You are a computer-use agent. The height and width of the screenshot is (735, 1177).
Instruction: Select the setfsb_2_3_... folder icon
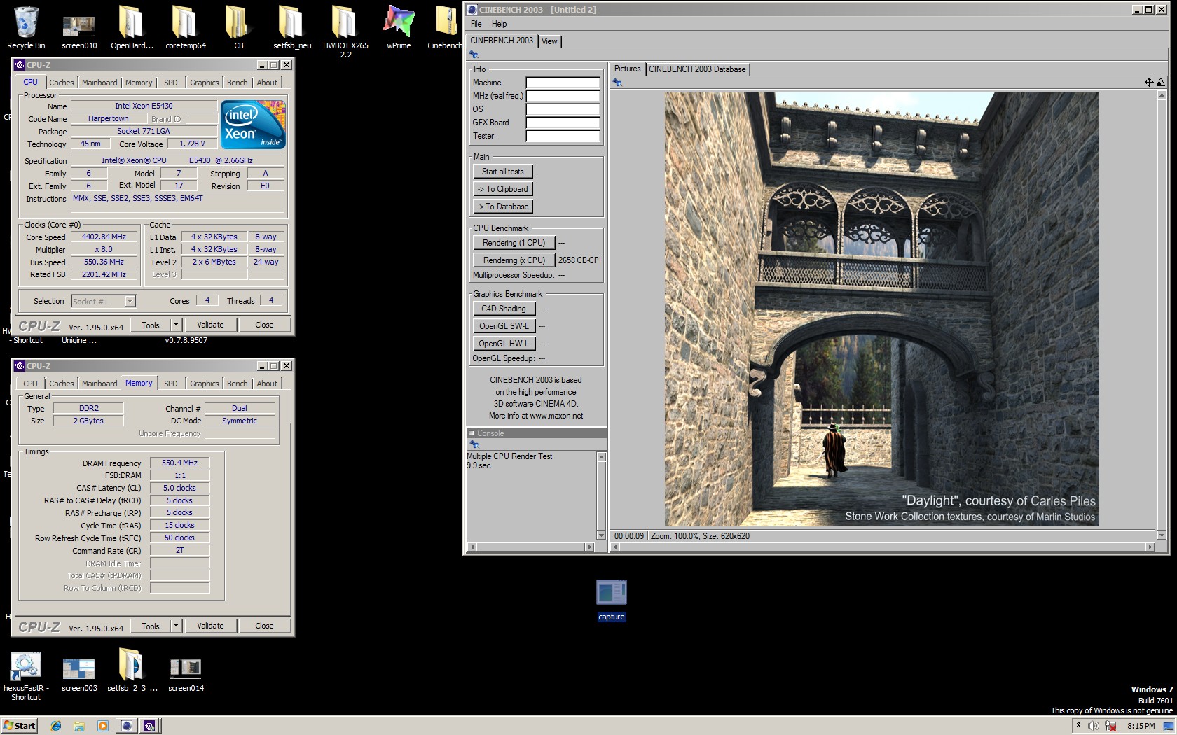coord(132,671)
